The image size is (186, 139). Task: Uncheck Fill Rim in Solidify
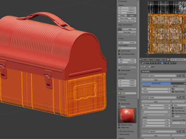[x=173, y=116]
